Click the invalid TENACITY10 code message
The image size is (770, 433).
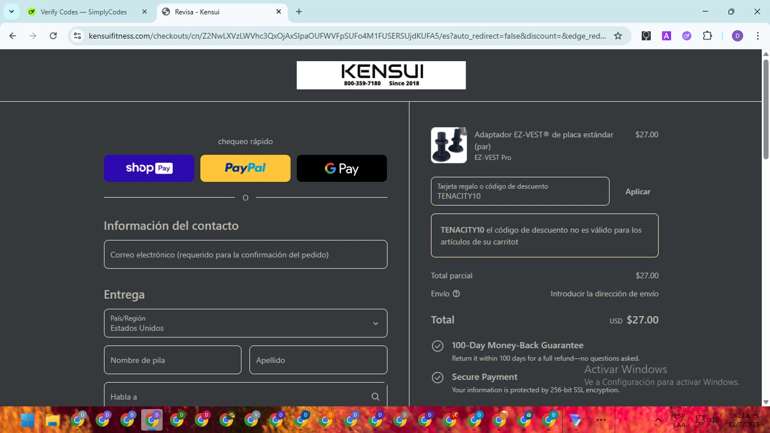[545, 236]
